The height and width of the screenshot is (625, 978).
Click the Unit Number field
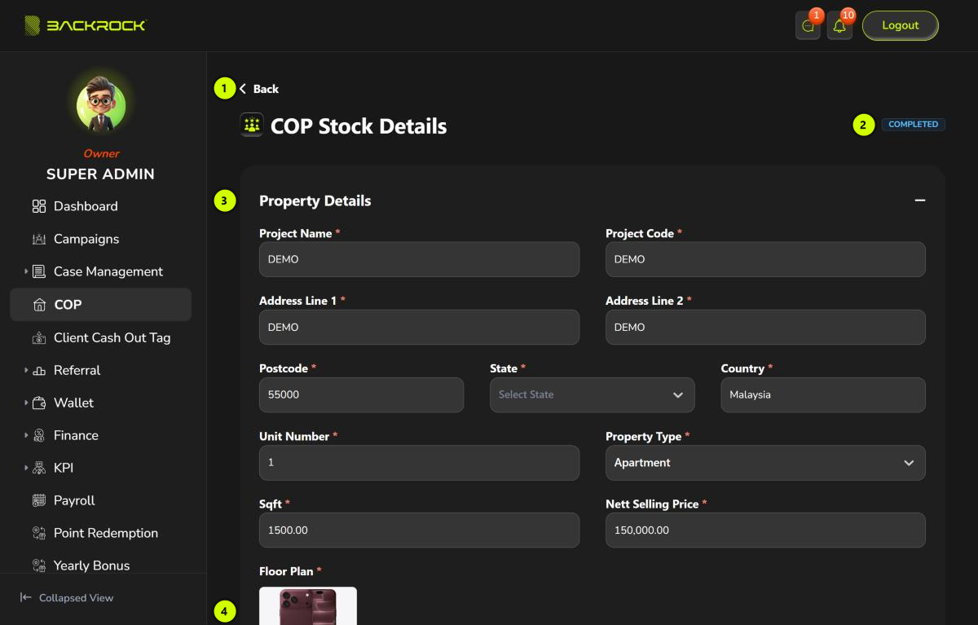tap(419, 462)
